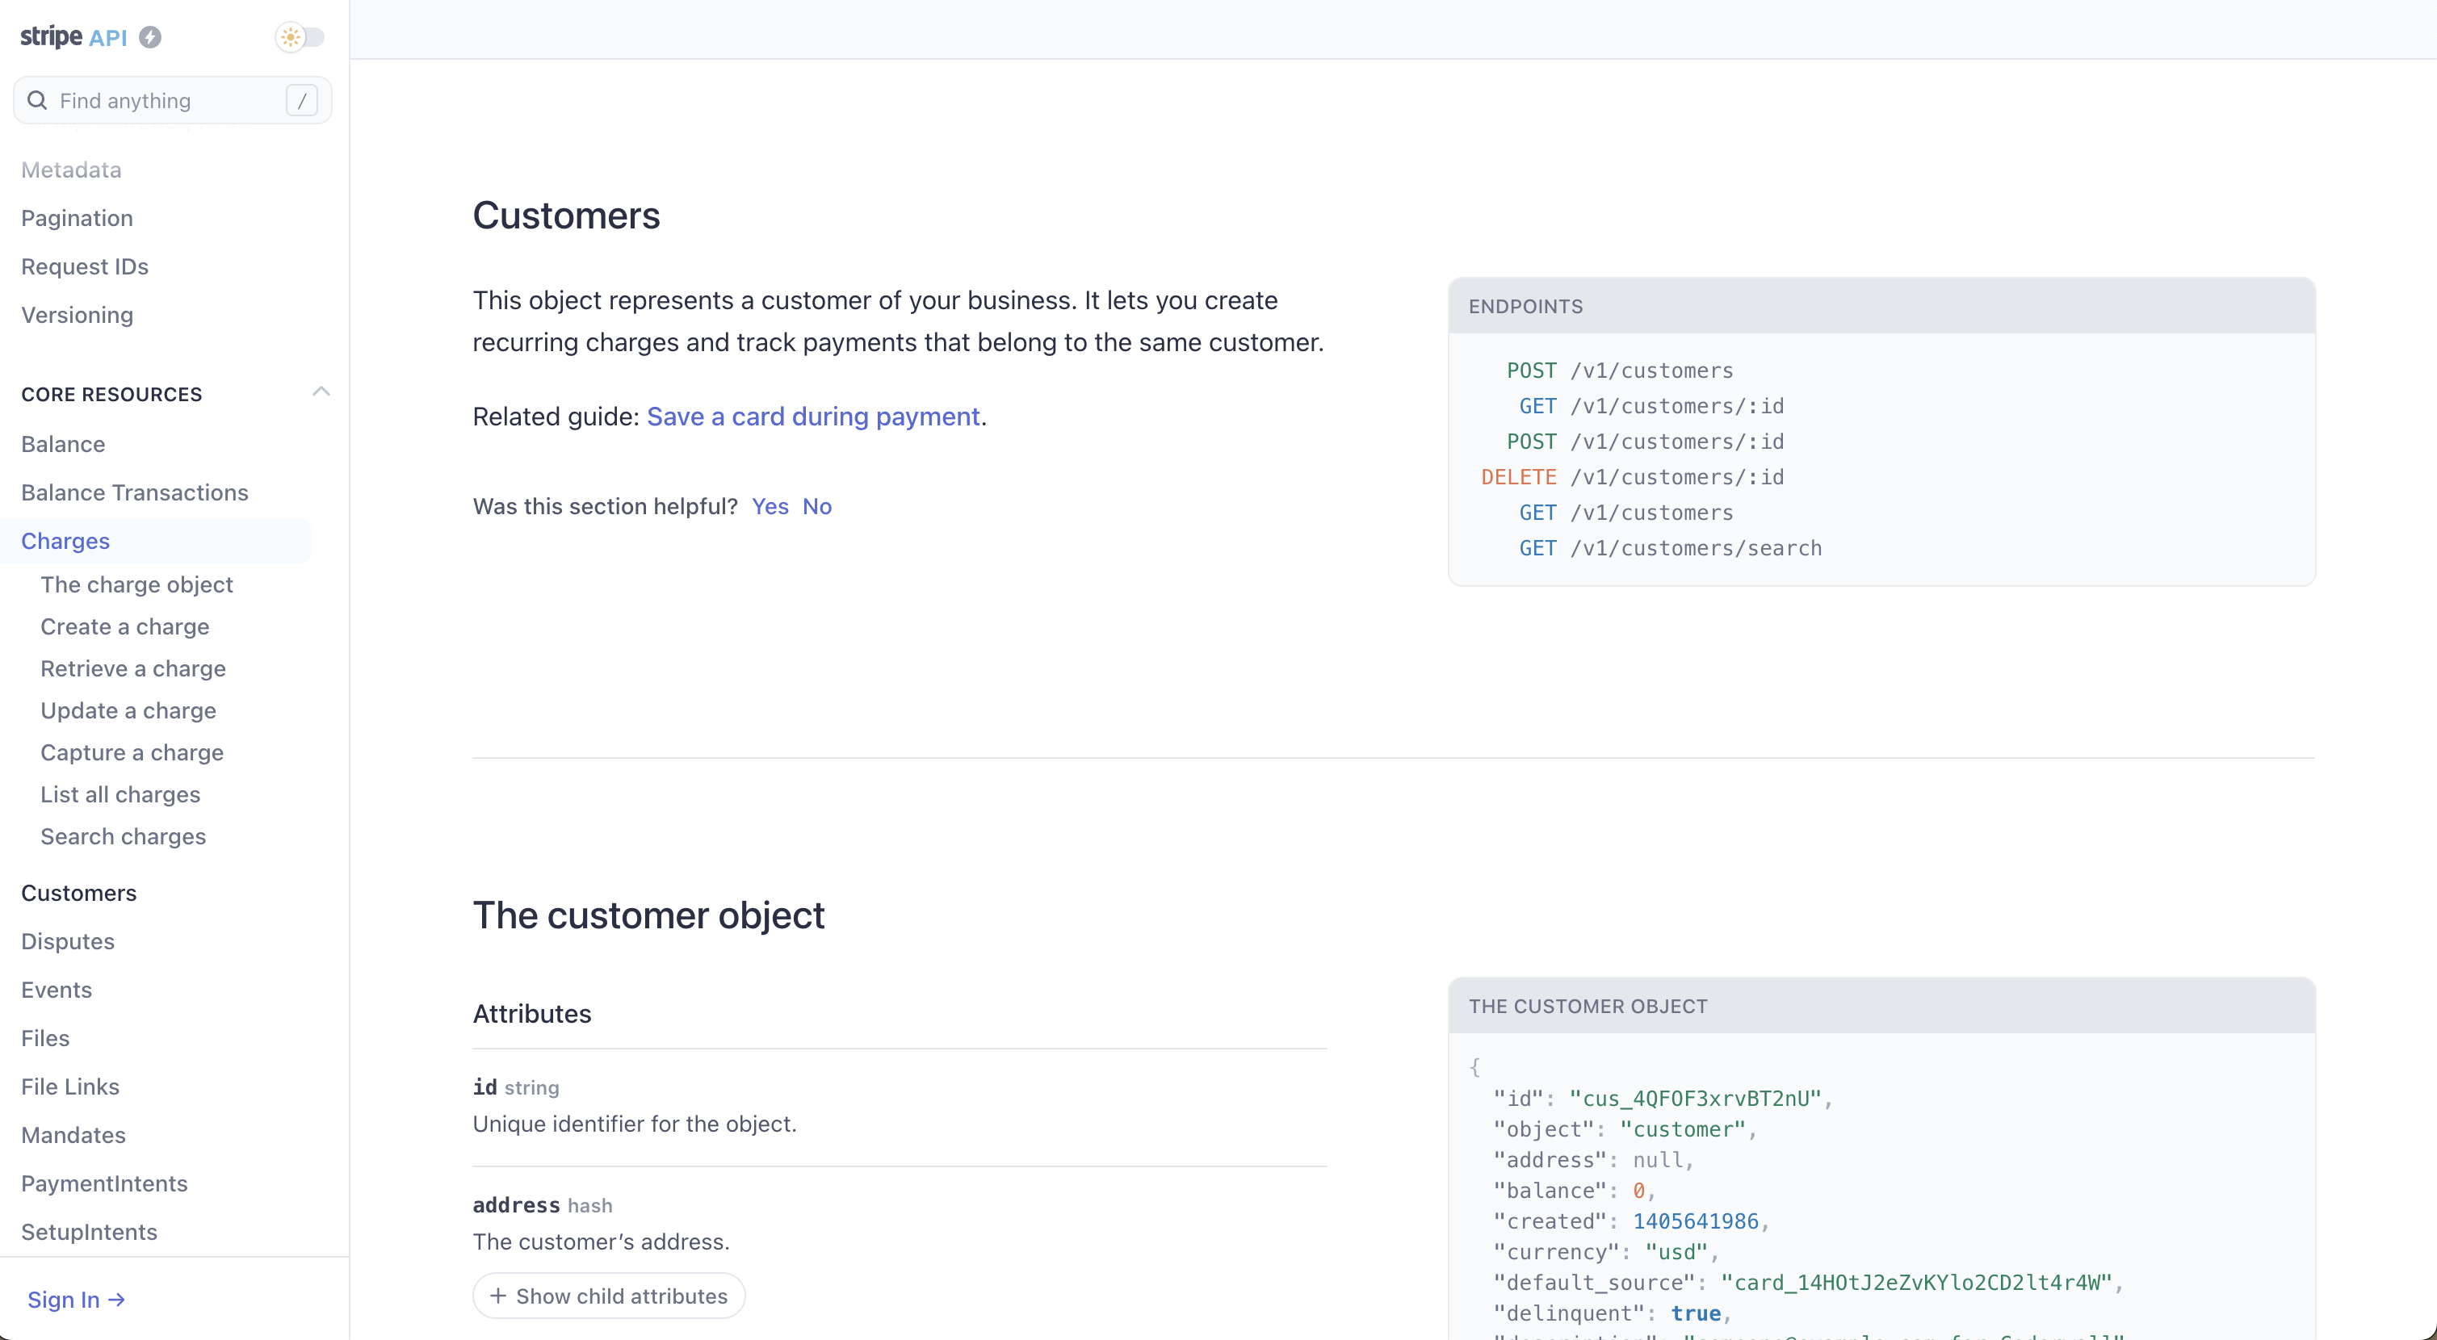Go to the Versioning section
Image resolution: width=2437 pixels, height=1340 pixels.
click(77, 315)
